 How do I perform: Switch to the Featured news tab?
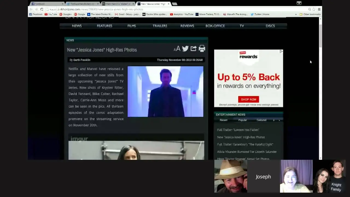pos(261,120)
